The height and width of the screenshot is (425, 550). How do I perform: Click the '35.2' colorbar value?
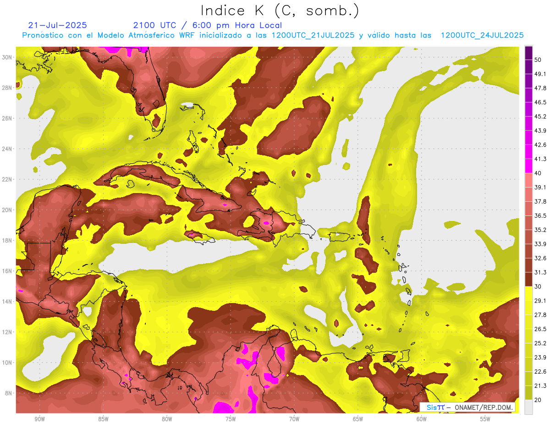(540, 230)
